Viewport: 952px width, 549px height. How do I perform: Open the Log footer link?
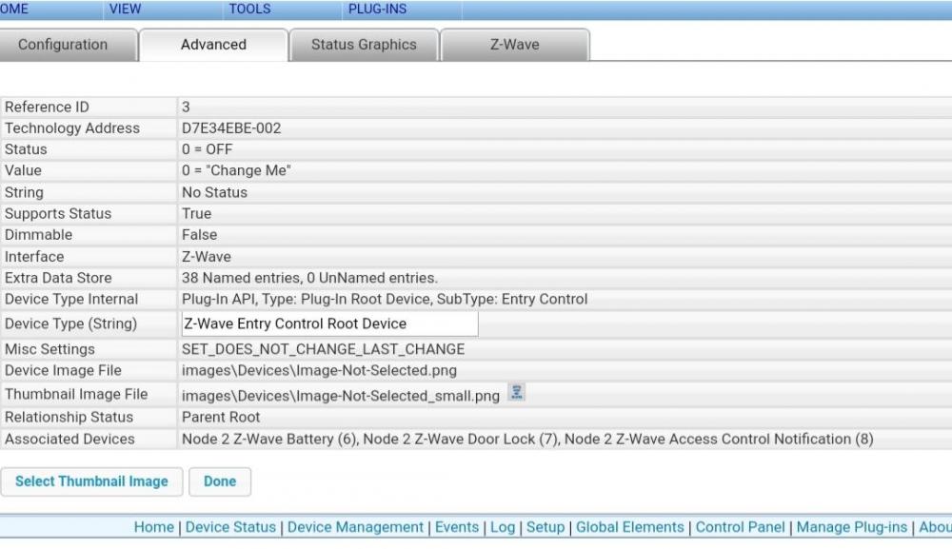[503, 527]
